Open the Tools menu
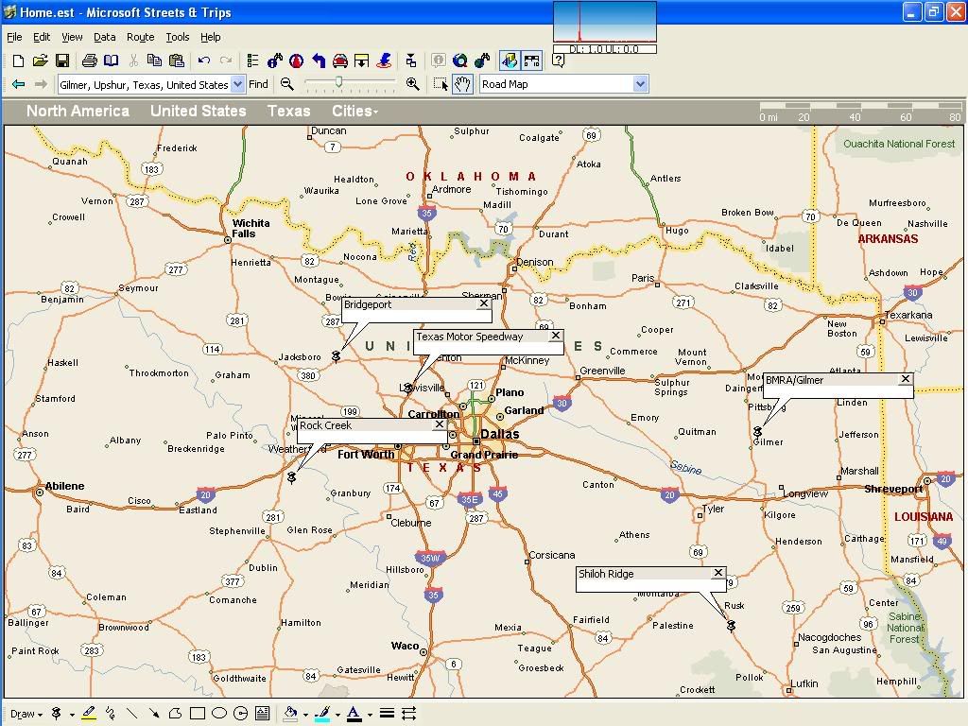 pos(177,37)
